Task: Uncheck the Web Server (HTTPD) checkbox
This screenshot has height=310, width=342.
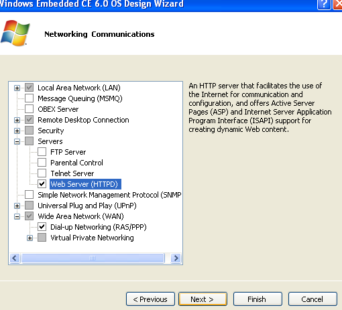Action: 42,183
